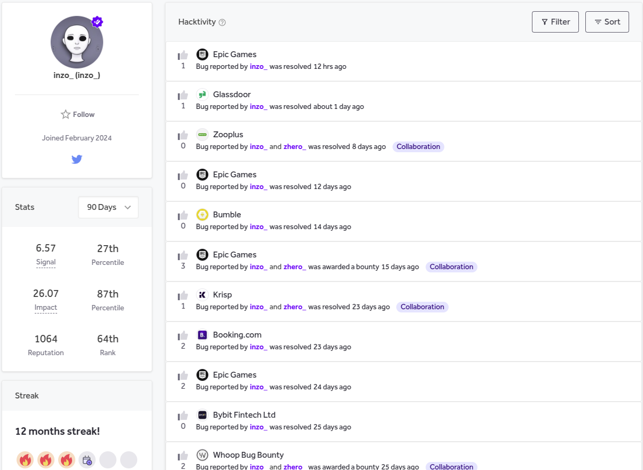This screenshot has height=470, width=643.
Task: Open the 90 Days stats dropdown
Action: (x=108, y=207)
